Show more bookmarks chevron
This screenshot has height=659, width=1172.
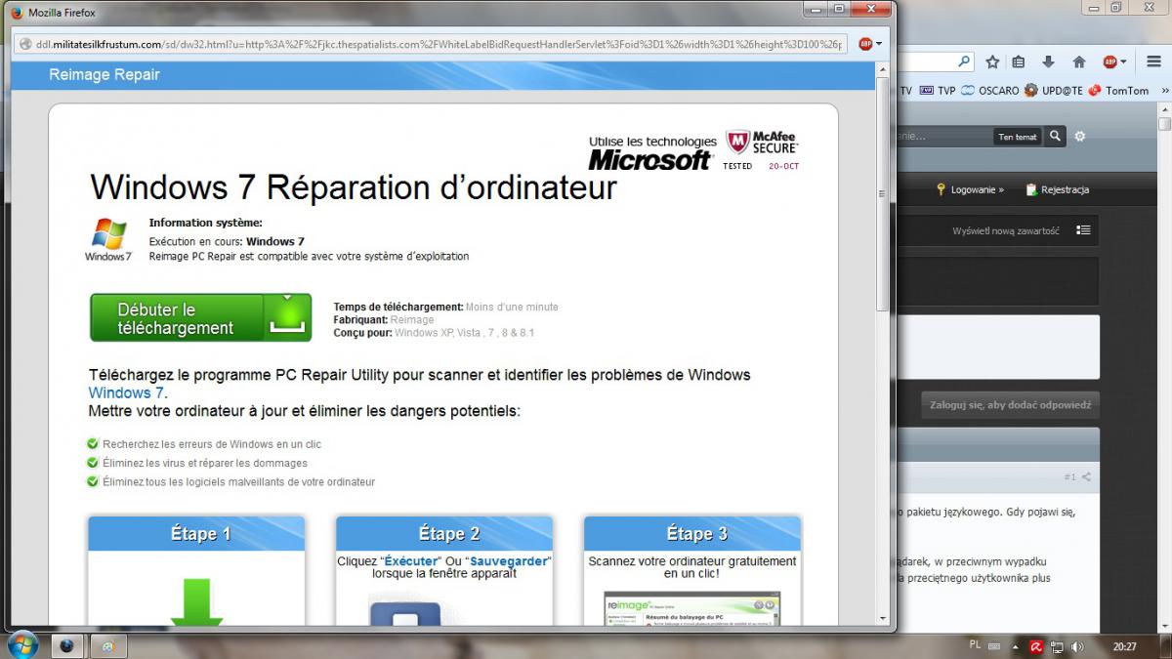[x=1164, y=91]
